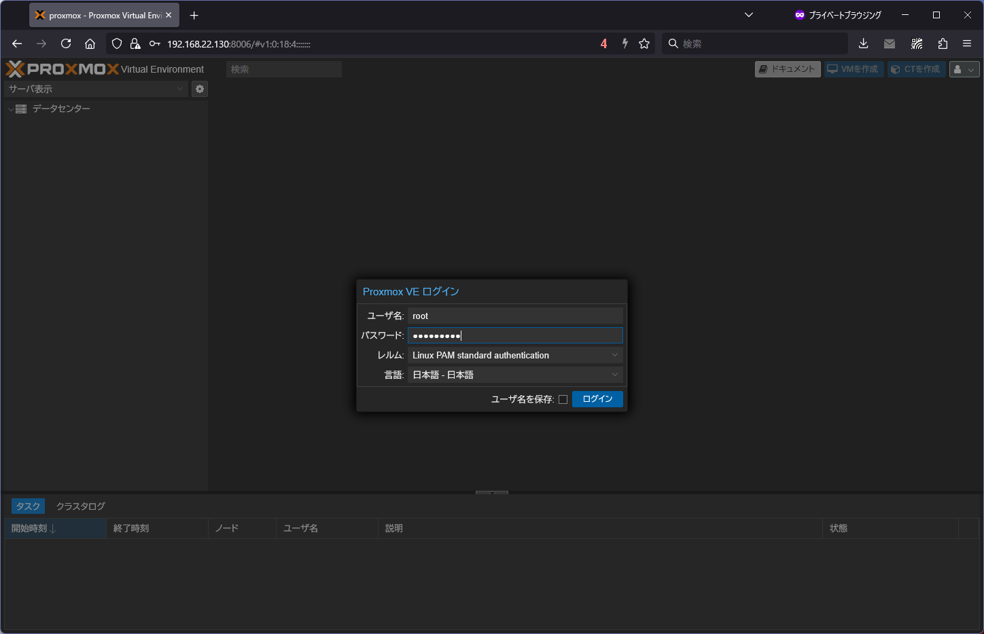Viewport: 984px width, 634px height.
Task: Sort by 開始時刻 column header
Action: click(x=55, y=528)
